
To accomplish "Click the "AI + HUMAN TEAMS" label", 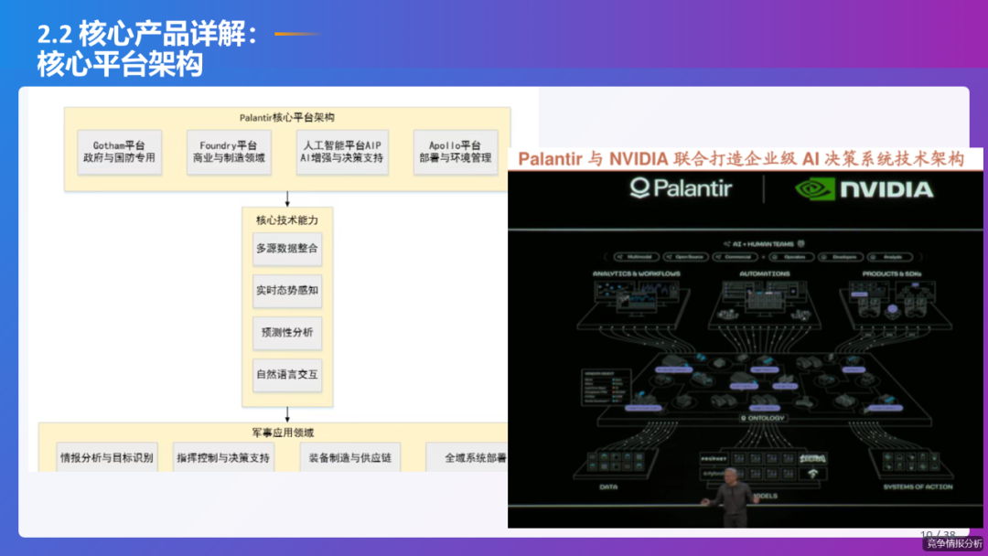I will 764,243.
